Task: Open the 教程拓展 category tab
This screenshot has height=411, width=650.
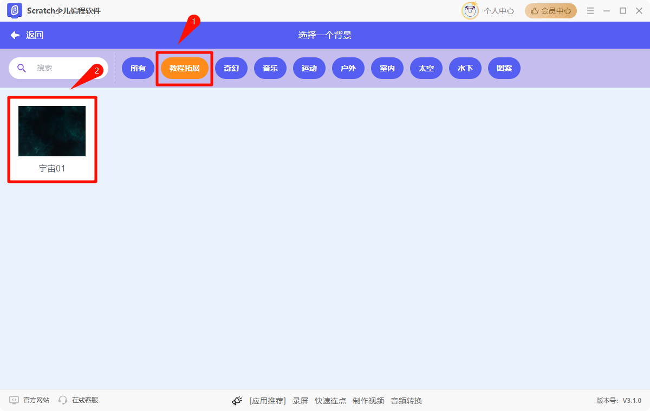Action: 184,68
